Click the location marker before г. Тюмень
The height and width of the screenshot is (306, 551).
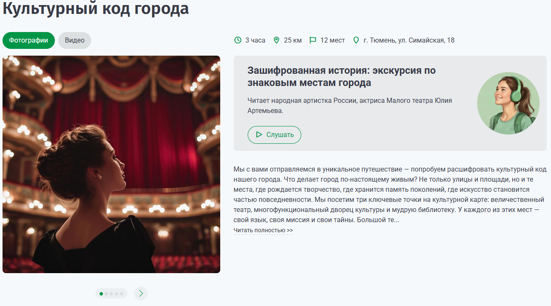356,40
